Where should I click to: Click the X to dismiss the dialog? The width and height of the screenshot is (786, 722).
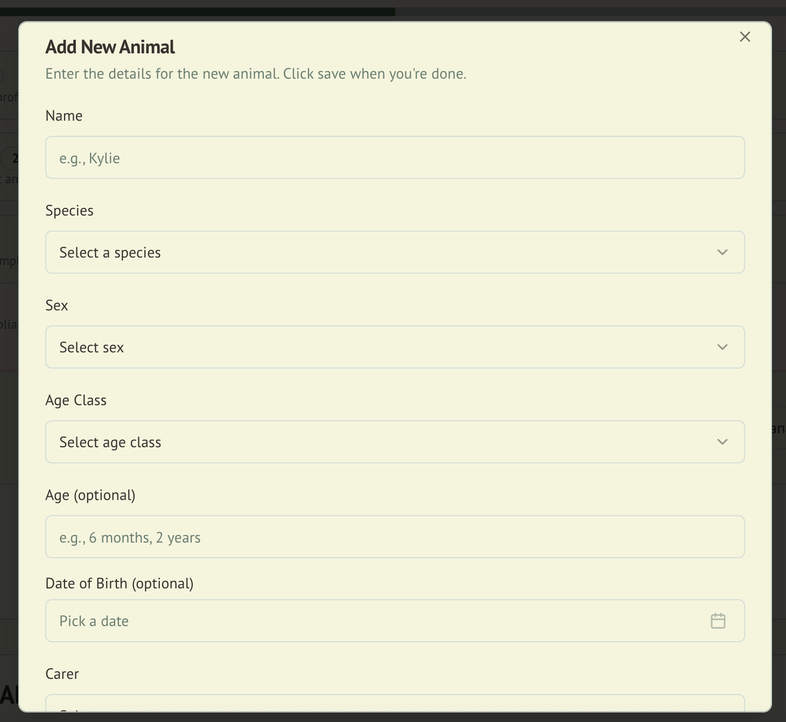click(745, 37)
